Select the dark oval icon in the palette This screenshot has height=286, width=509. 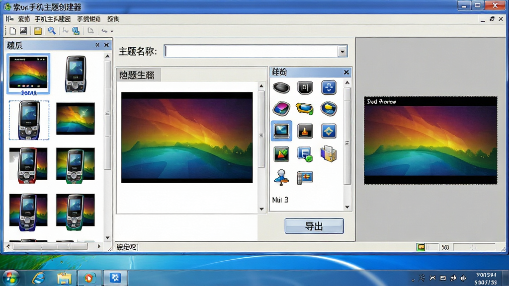pos(281,87)
